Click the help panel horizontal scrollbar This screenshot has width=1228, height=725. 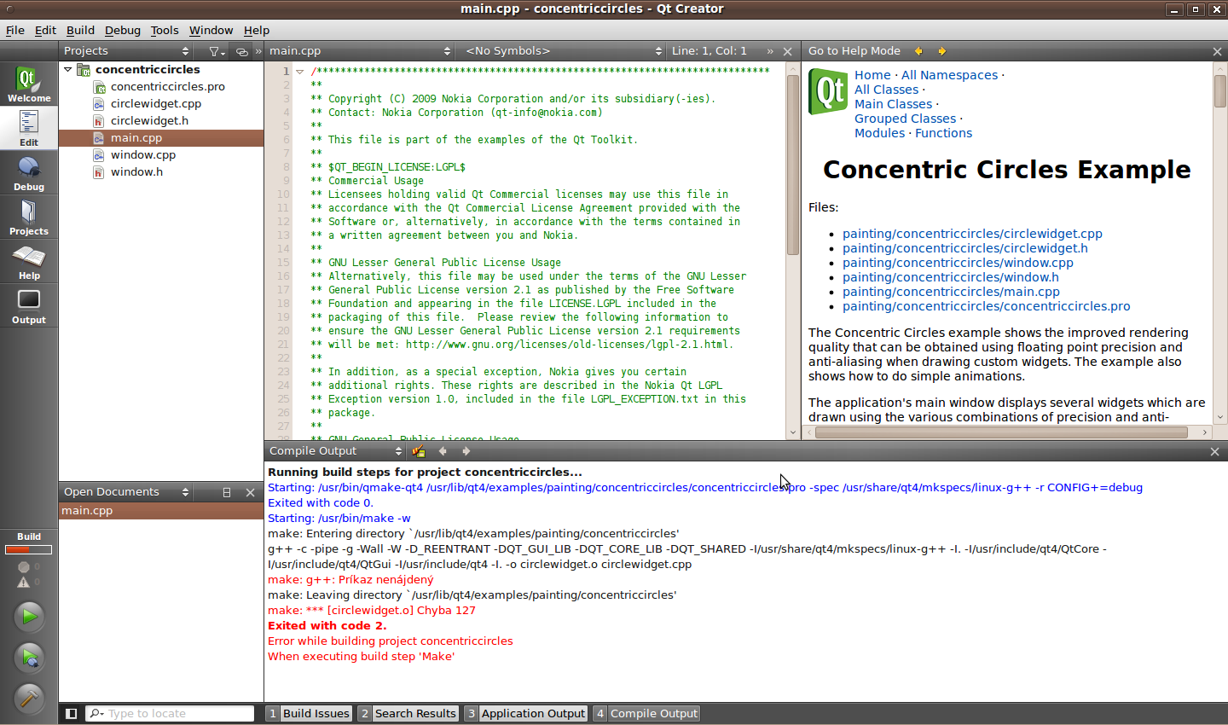click(1000, 432)
